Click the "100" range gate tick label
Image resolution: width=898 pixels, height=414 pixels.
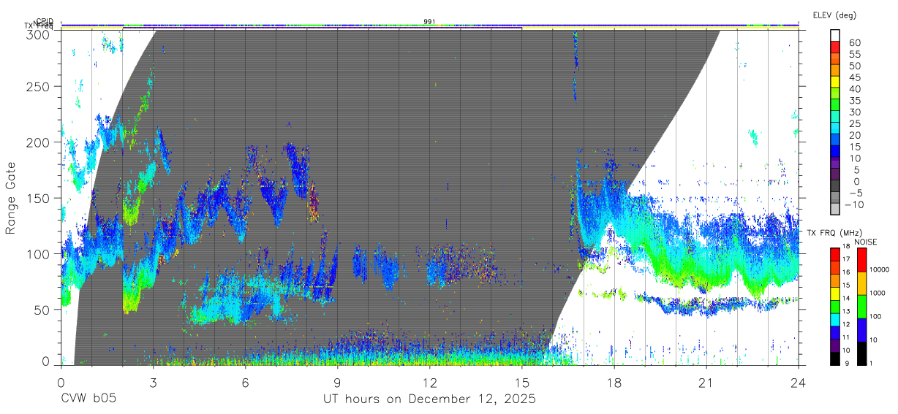38,253
